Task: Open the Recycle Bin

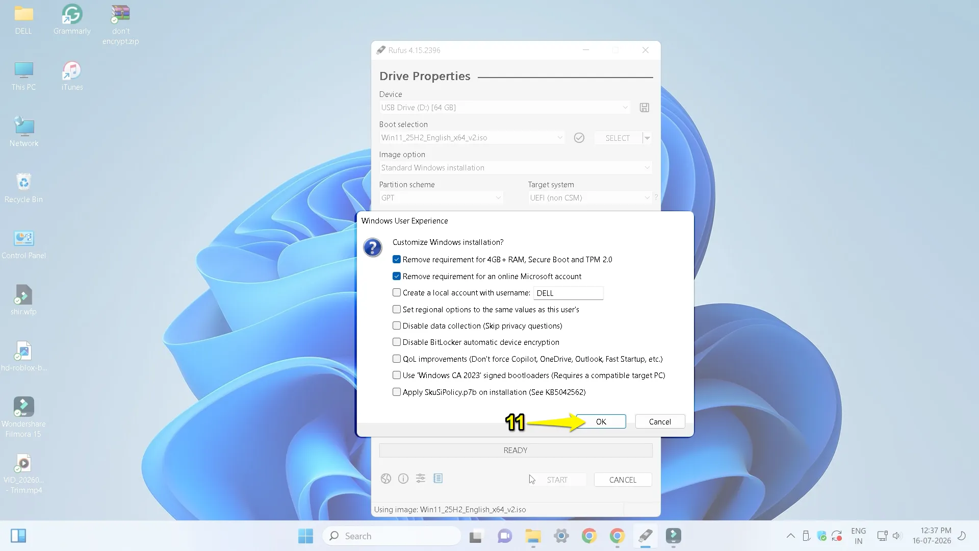Action: [x=23, y=188]
